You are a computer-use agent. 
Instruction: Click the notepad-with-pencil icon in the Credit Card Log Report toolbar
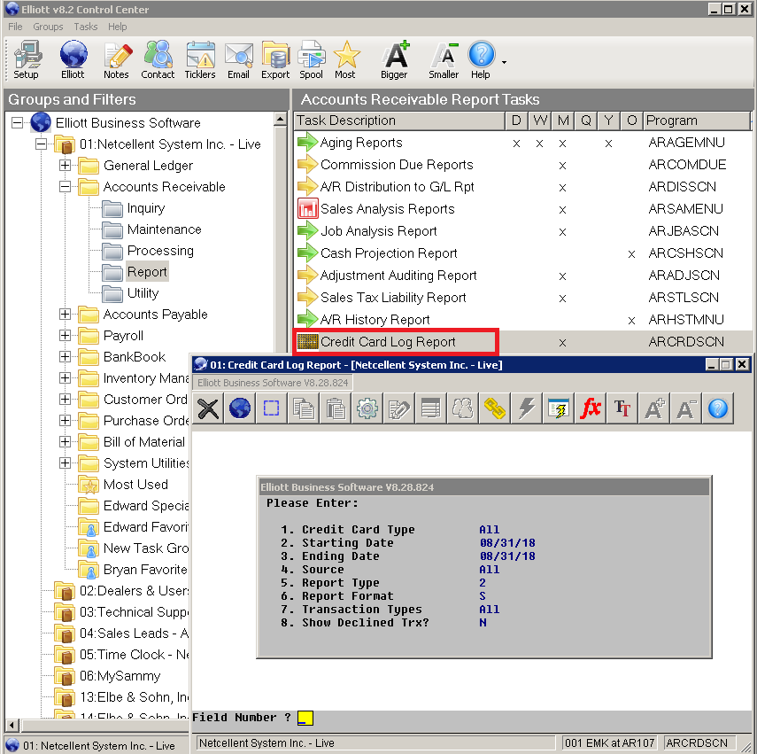tap(399, 408)
